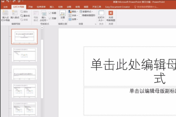The height and width of the screenshot is (117, 176).
Task: Toggle the Footers (页脚) checkbox
Action: [50, 18]
